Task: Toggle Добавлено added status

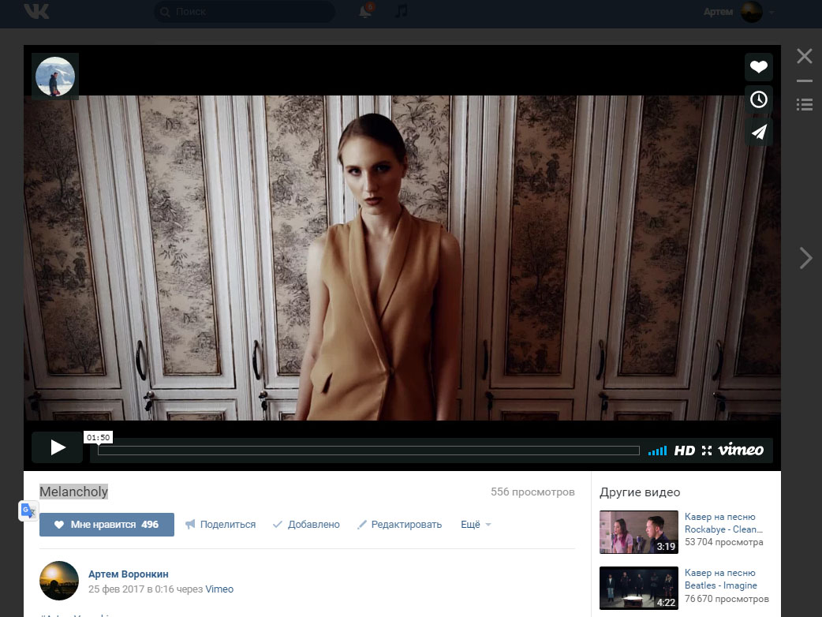Action: [306, 524]
